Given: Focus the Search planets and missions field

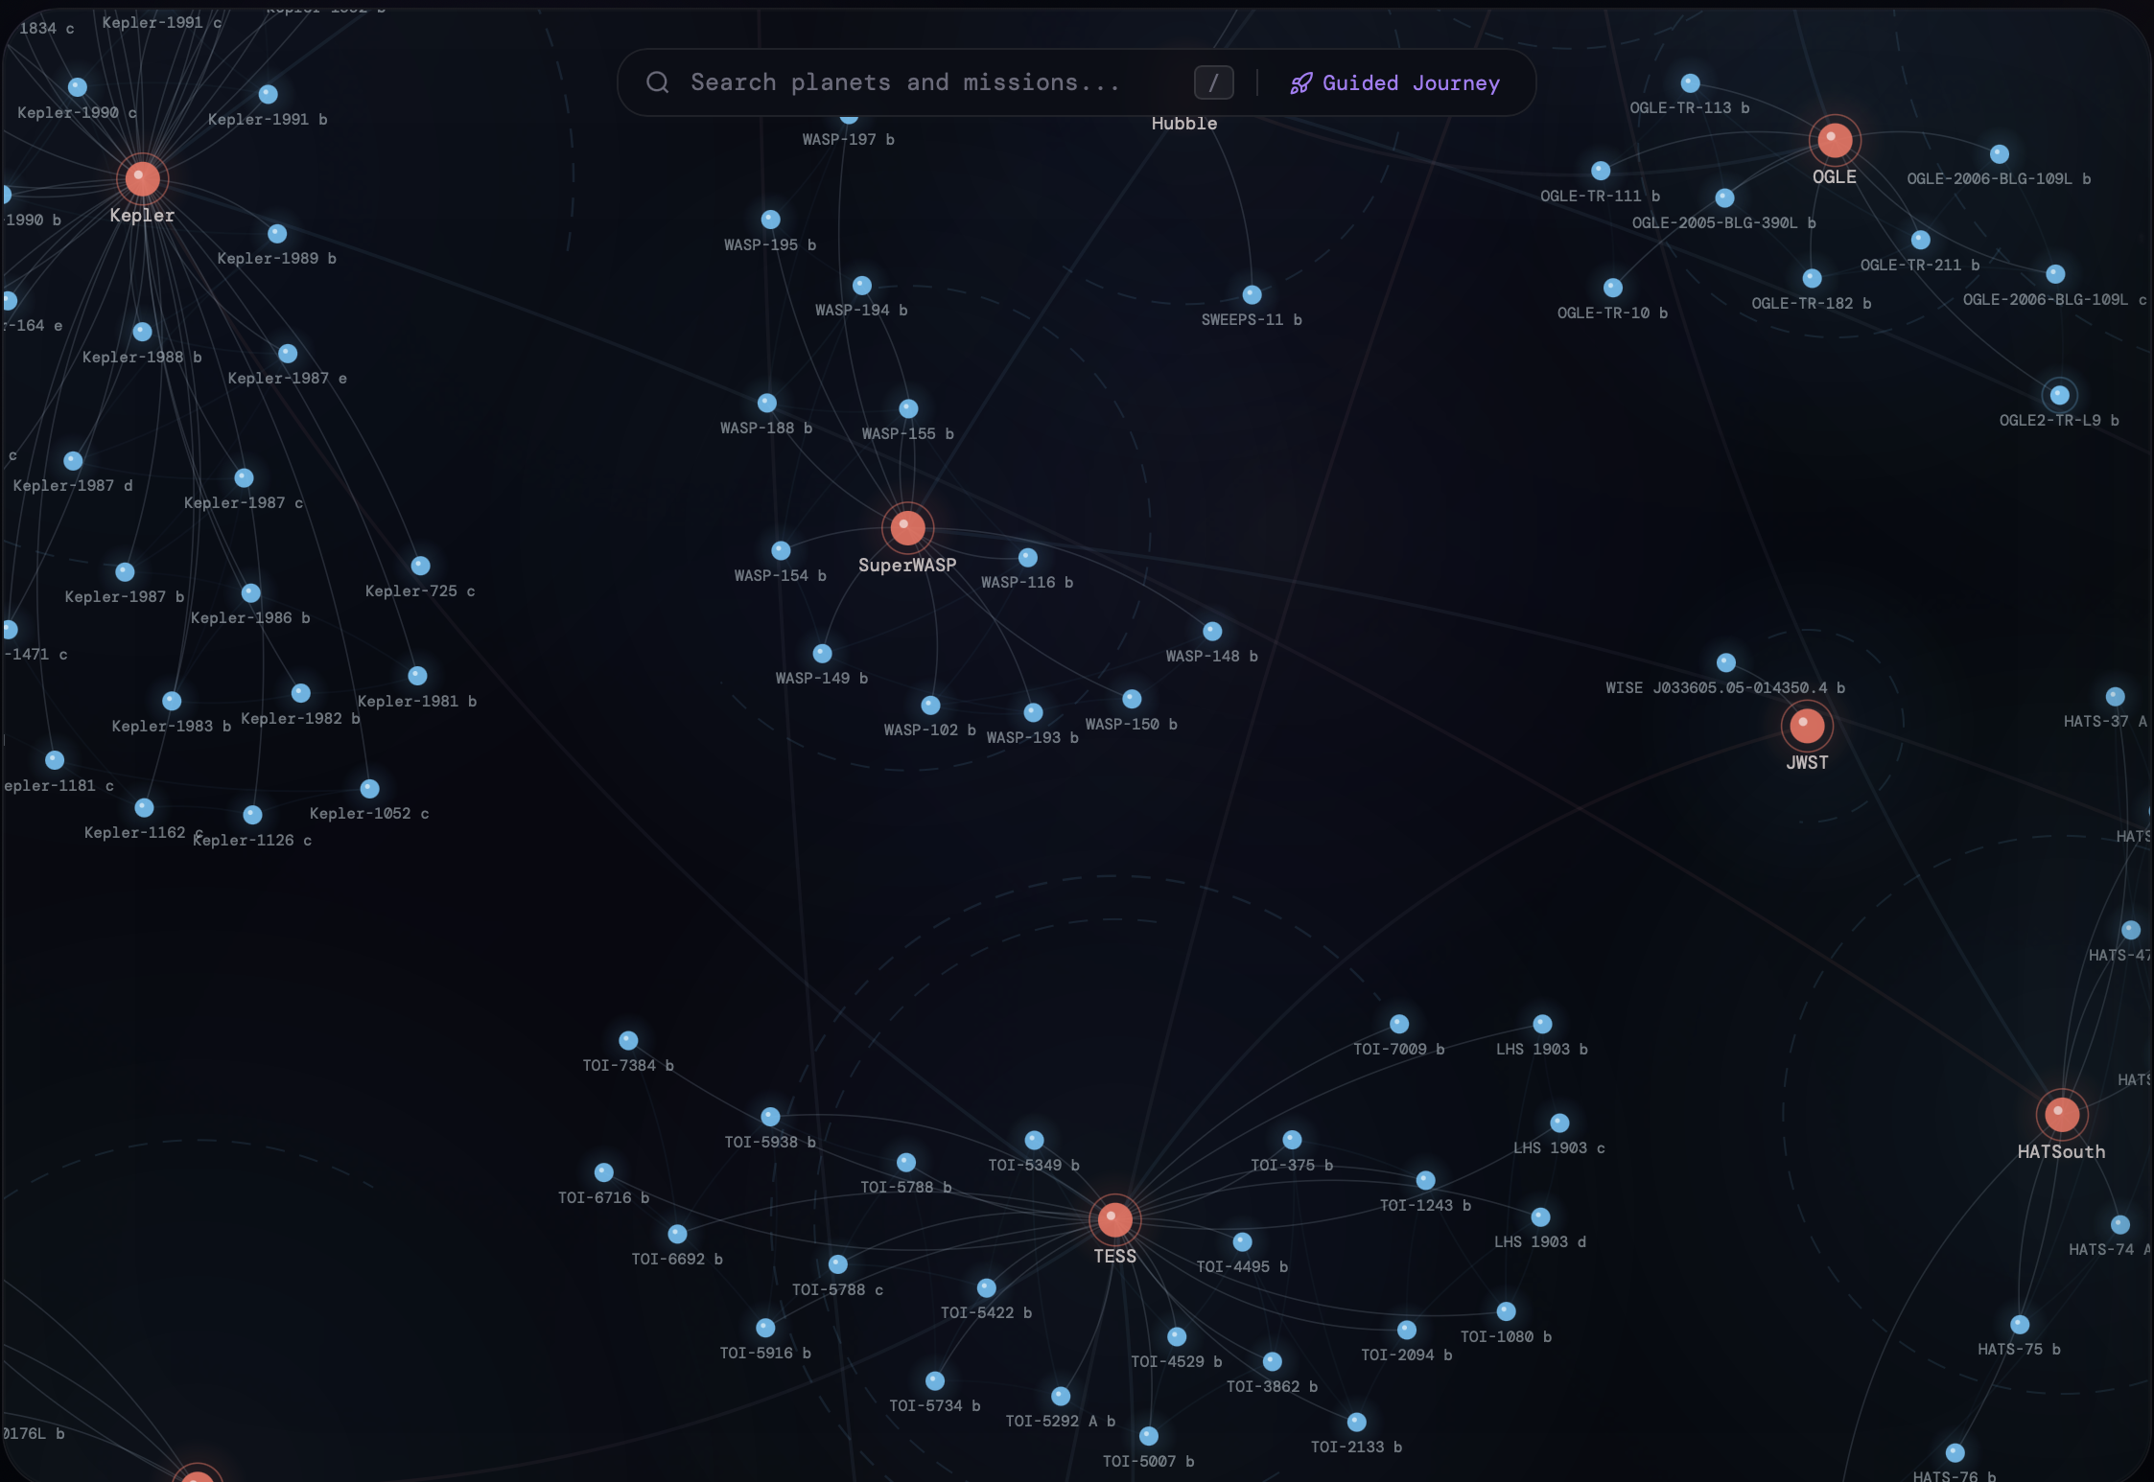Looking at the screenshot, I should pyautogui.click(x=905, y=82).
